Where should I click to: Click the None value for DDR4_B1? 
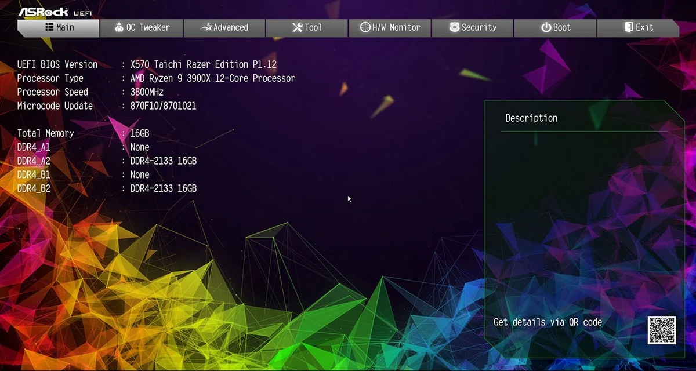click(x=140, y=175)
